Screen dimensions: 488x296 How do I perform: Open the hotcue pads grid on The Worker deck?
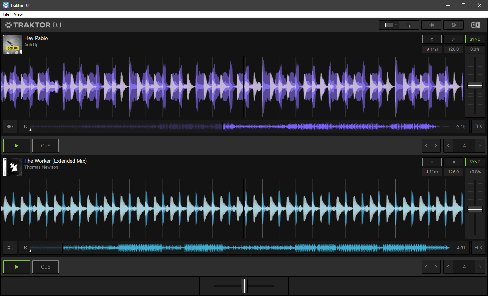(x=10, y=248)
